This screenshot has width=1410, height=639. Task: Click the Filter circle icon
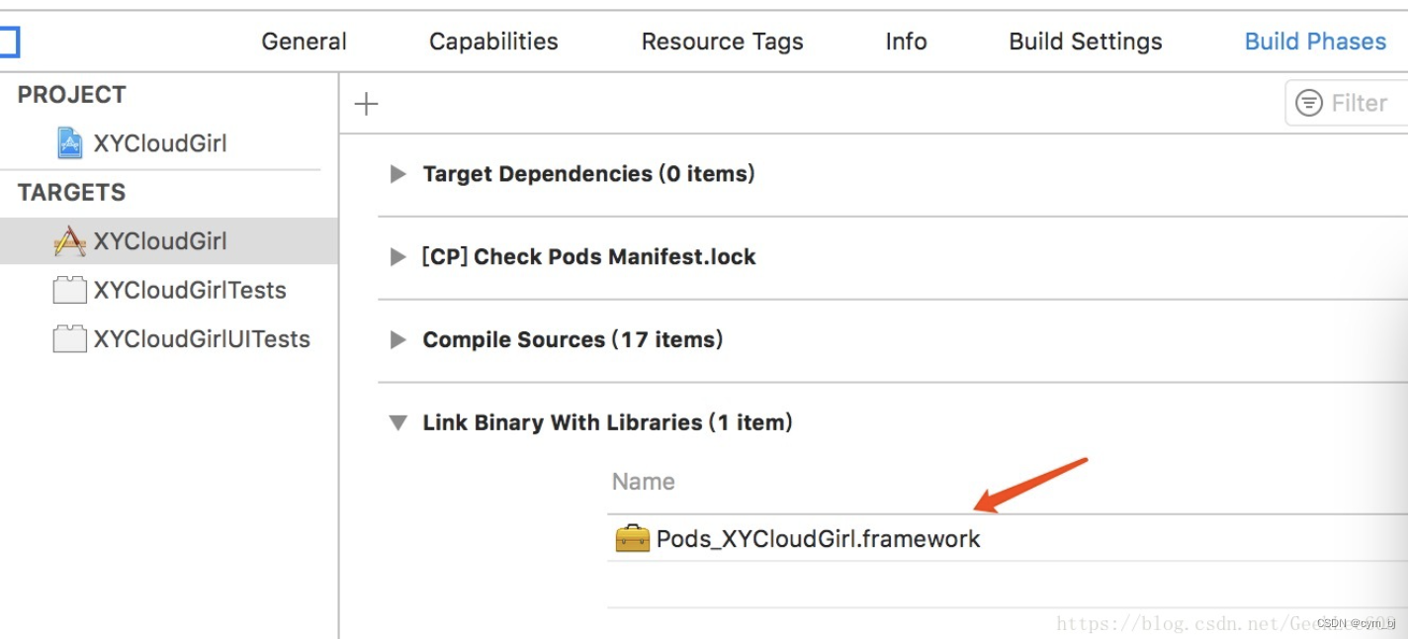pyautogui.click(x=1309, y=103)
